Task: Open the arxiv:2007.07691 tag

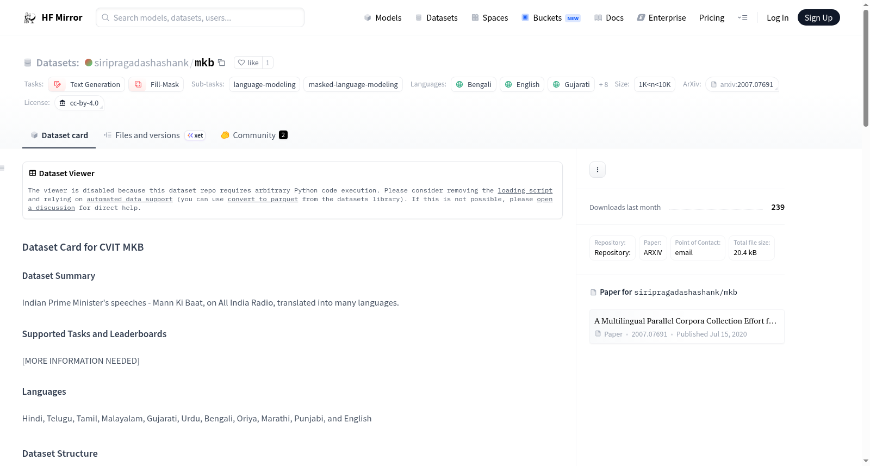Action: 742,84
